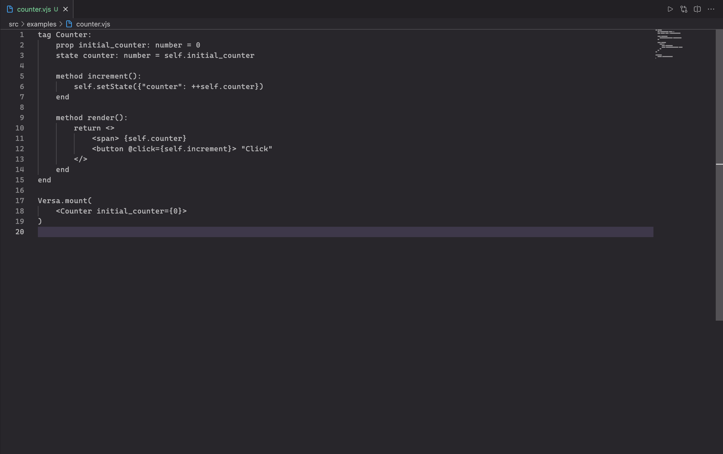Click the breadcrumb item examples

point(41,24)
